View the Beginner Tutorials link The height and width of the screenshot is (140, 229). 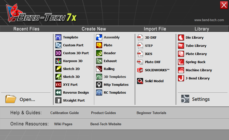coord(151,113)
